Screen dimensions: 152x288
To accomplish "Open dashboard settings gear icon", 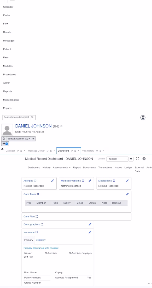I will pos(131,159).
